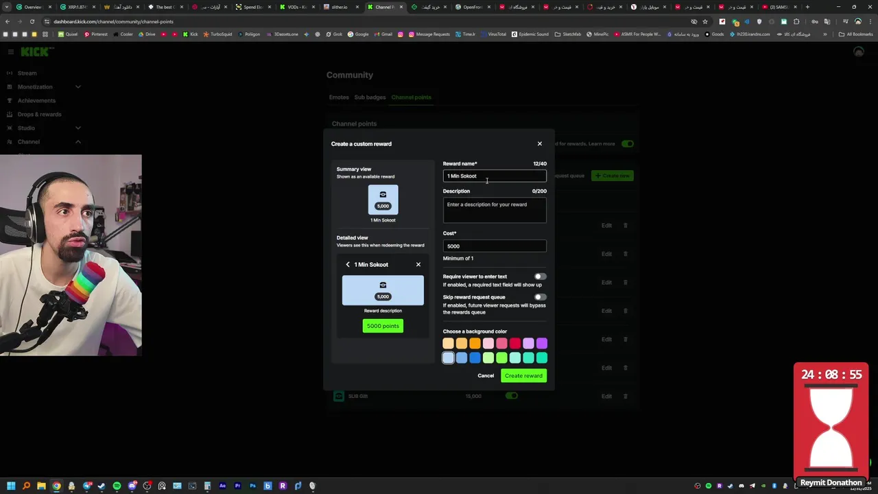The height and width of the screenshot is (494, 878).
Task: Cancel the custom reward creation
Action: tap(486, 376)
